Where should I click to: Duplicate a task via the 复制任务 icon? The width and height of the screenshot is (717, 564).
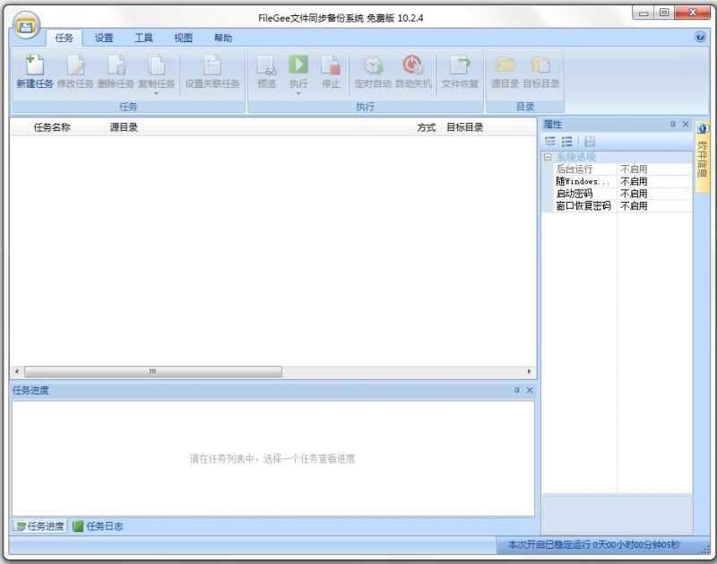click(x=158, y=72)
